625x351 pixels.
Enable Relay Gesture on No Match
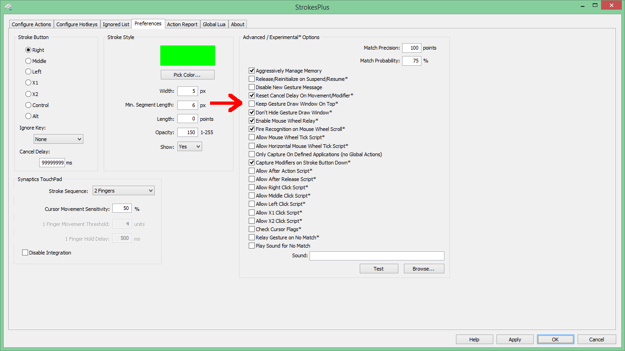[x=252, y=238]
